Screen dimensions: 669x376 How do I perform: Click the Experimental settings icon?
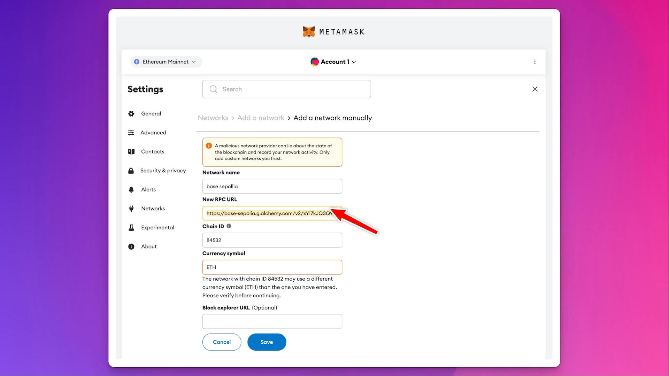click(131, 227)
